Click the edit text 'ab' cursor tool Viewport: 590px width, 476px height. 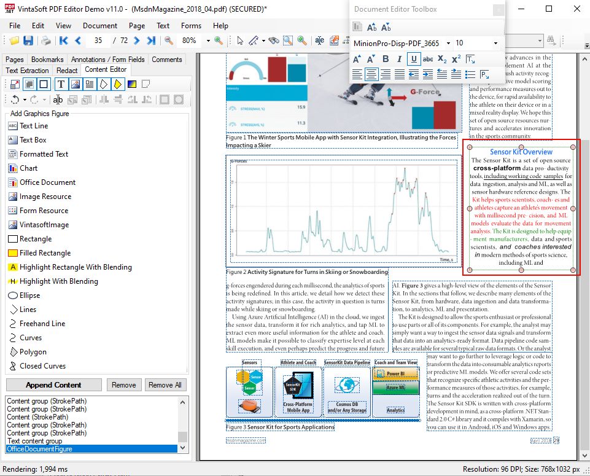coord(58,99)
